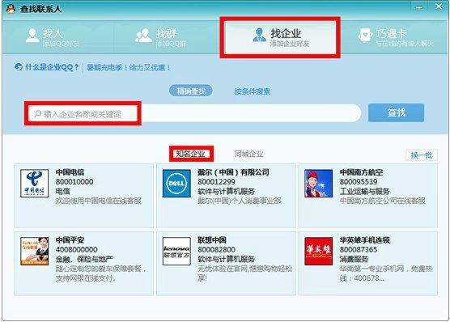Close the 查找联系人 window
The width and height of the screenshot is (450, 322).
[x=439, y=6]
